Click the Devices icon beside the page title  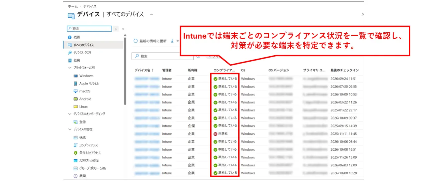coord(71,16)
